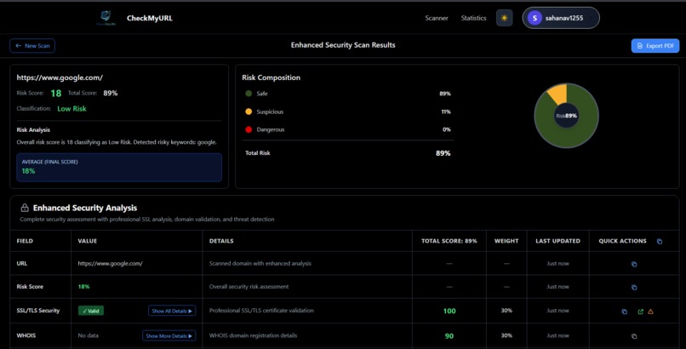Click the Average (Final Score) 18% box
The image size is (686, 349).
[119, 167]
